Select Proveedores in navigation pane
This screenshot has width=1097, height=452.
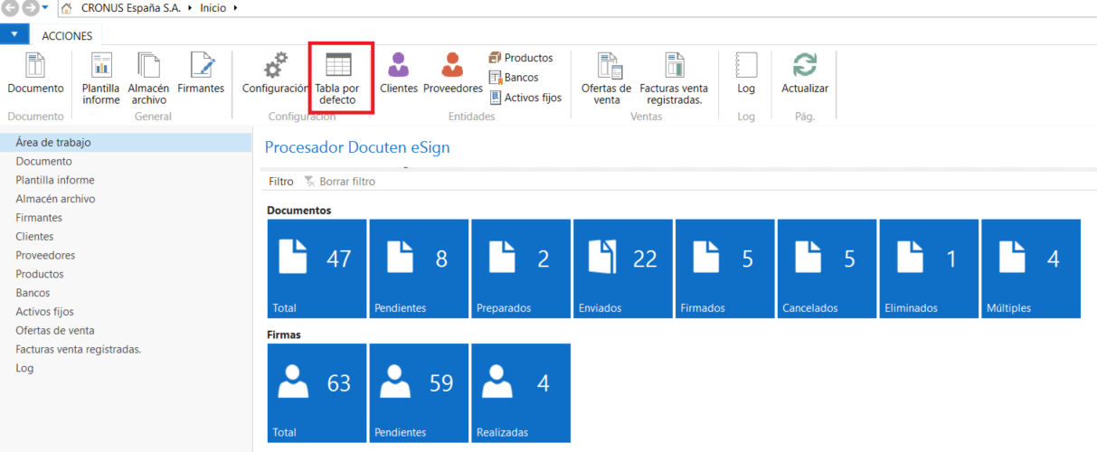click(x=126, y=255)
